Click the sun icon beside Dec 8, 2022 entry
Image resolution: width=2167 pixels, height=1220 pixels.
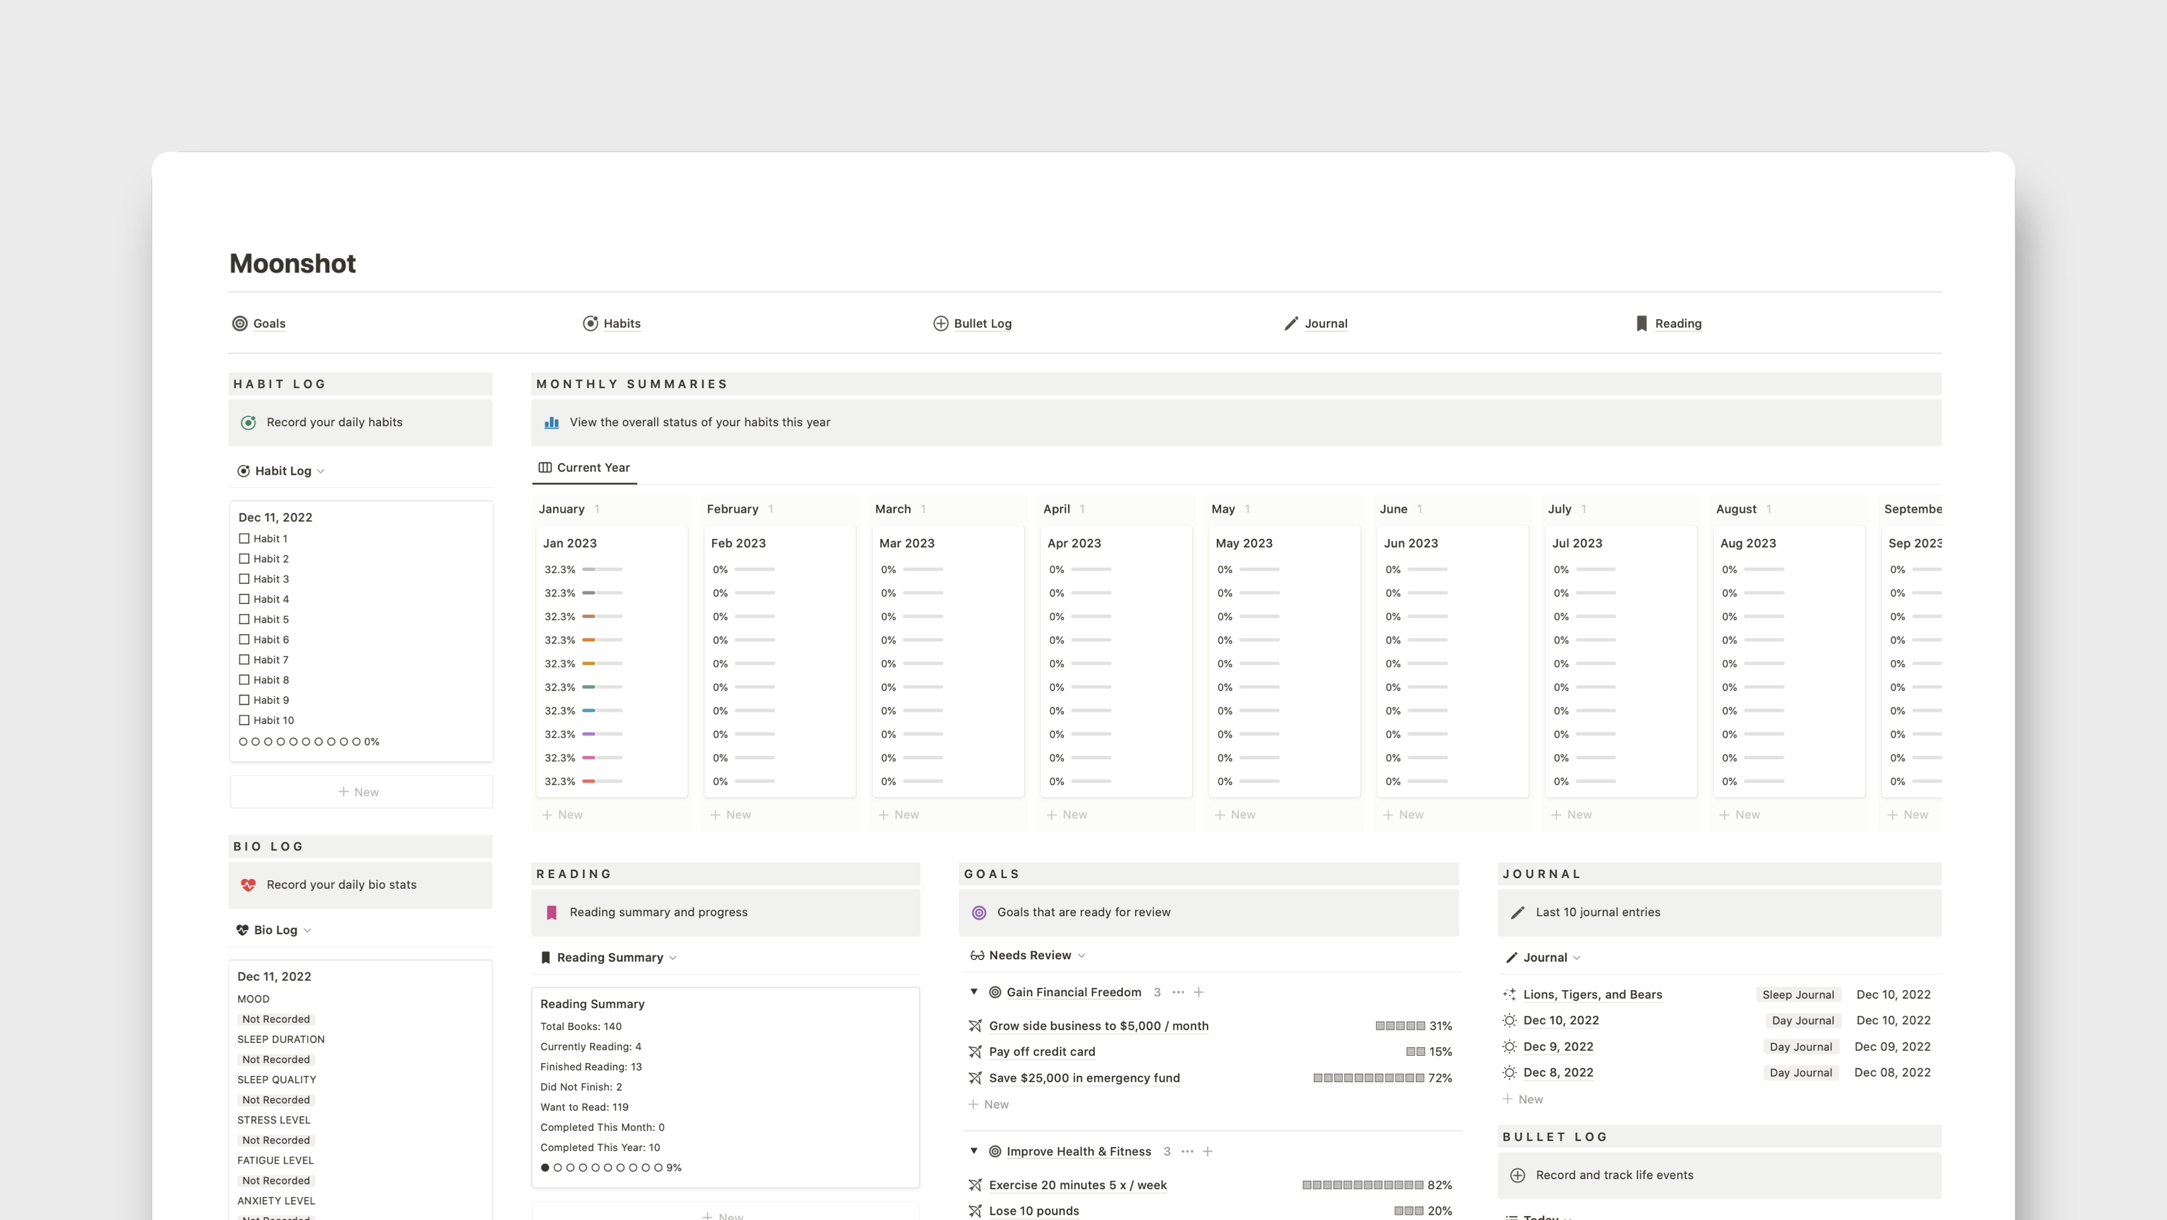1509,1073
